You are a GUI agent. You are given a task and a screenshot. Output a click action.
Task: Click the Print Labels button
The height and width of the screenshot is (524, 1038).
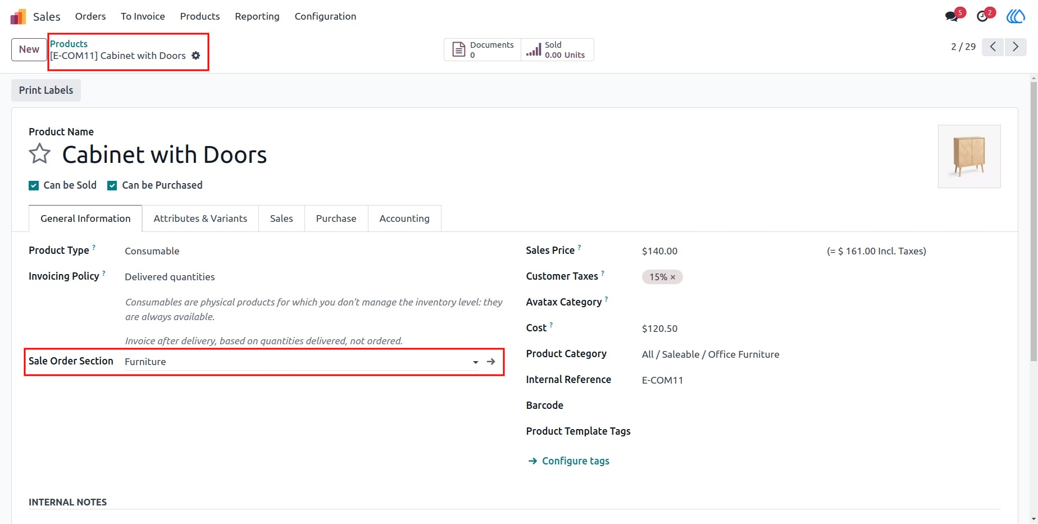46,90
